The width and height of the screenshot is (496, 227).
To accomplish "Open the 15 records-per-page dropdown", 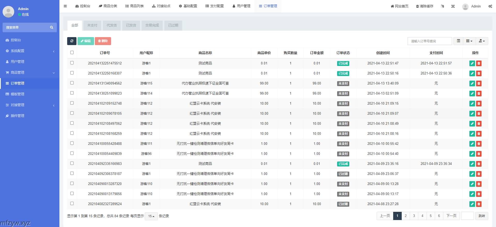I will (151, 216).
